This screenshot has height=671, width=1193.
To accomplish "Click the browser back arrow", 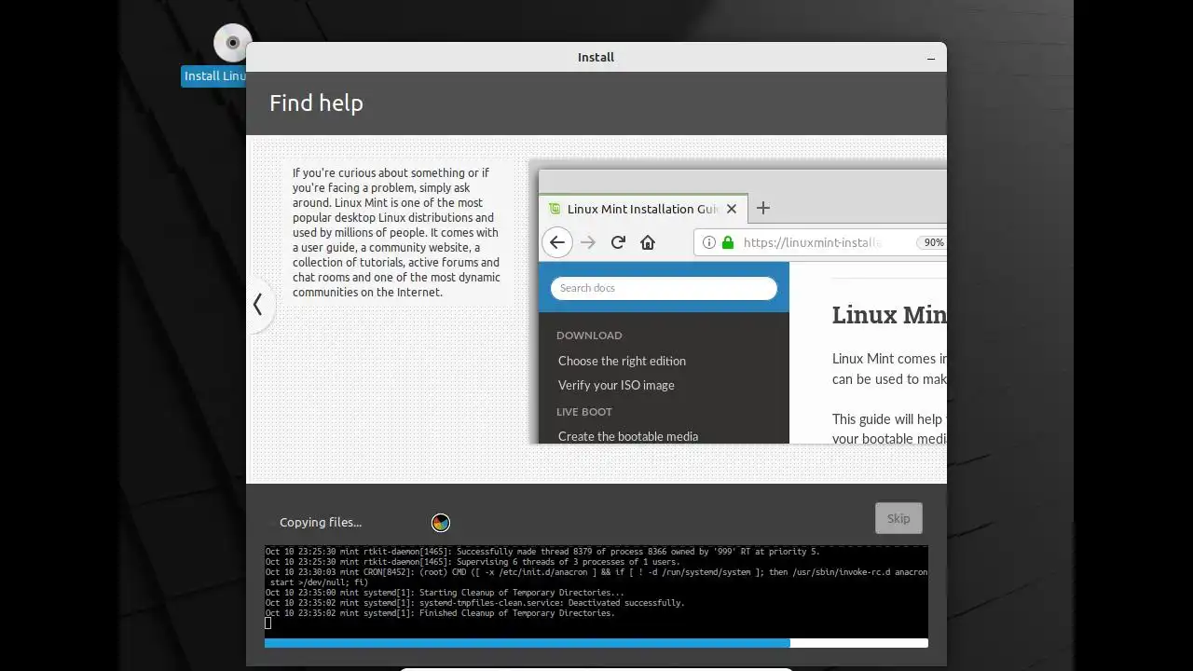I will pos(556,242).
